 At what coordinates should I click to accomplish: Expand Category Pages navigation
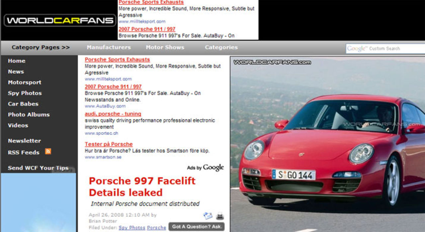(40, 47)
